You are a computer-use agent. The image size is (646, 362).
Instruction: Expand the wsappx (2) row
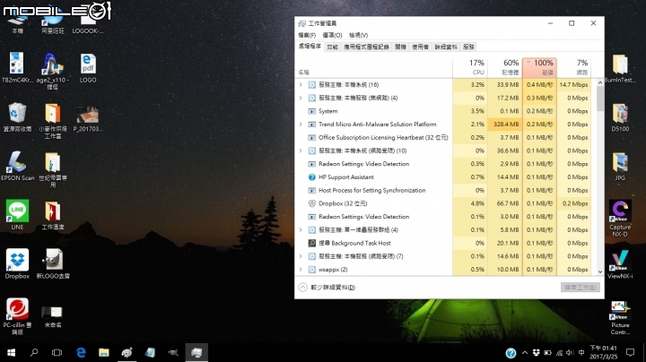(301, 270)
